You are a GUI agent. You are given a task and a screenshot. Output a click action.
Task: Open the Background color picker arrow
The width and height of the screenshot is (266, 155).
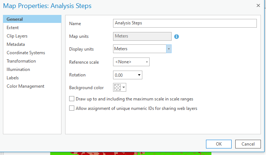pos(124,87)
